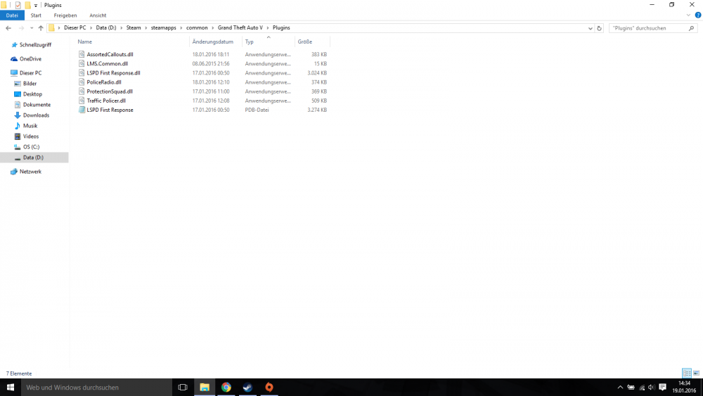Screen dimensions: 703x396
Task: Select Data (D:) drive in sidebar
Action: (33, 158)
